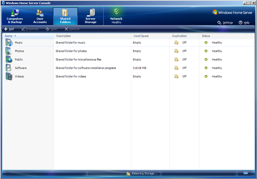Sort by the Duplication column header
This screenshot has width=257, height=179.
pyautogui.click(x=179, y=36)
